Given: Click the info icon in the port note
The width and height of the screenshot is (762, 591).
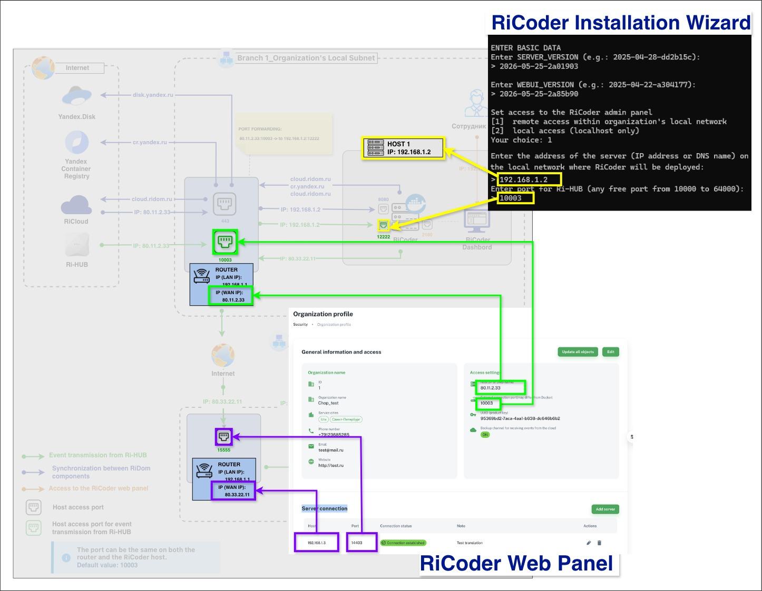Looking at the screenshot, I should point(66,557).
